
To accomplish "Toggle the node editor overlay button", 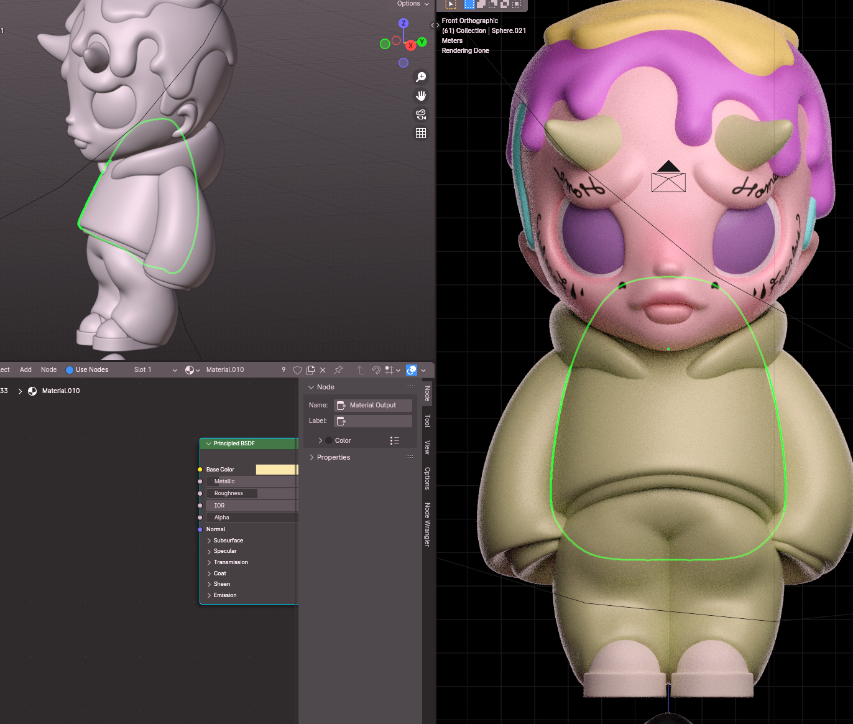I will 412,370.
